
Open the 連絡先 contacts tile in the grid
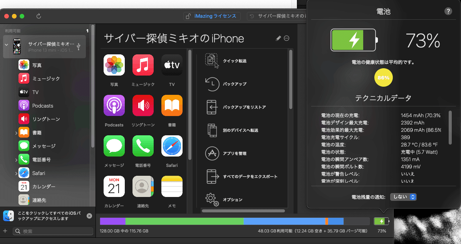pyautogui.click(x=143, y=186)
